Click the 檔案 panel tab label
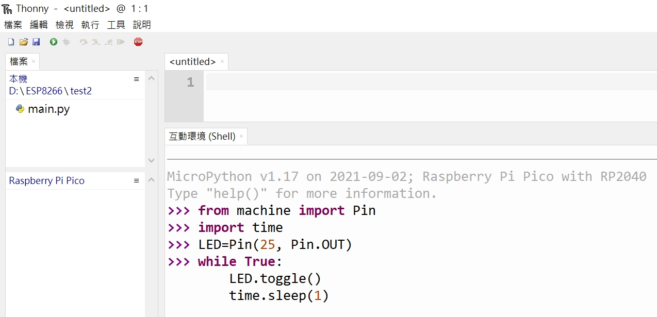The width and height of the screenshot is (657, 317). (18, 61)
